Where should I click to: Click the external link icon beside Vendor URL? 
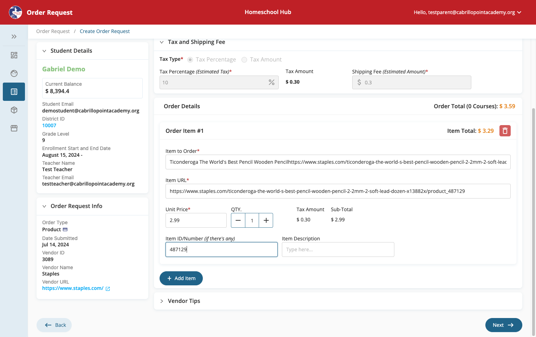click(x=108, y=289)
